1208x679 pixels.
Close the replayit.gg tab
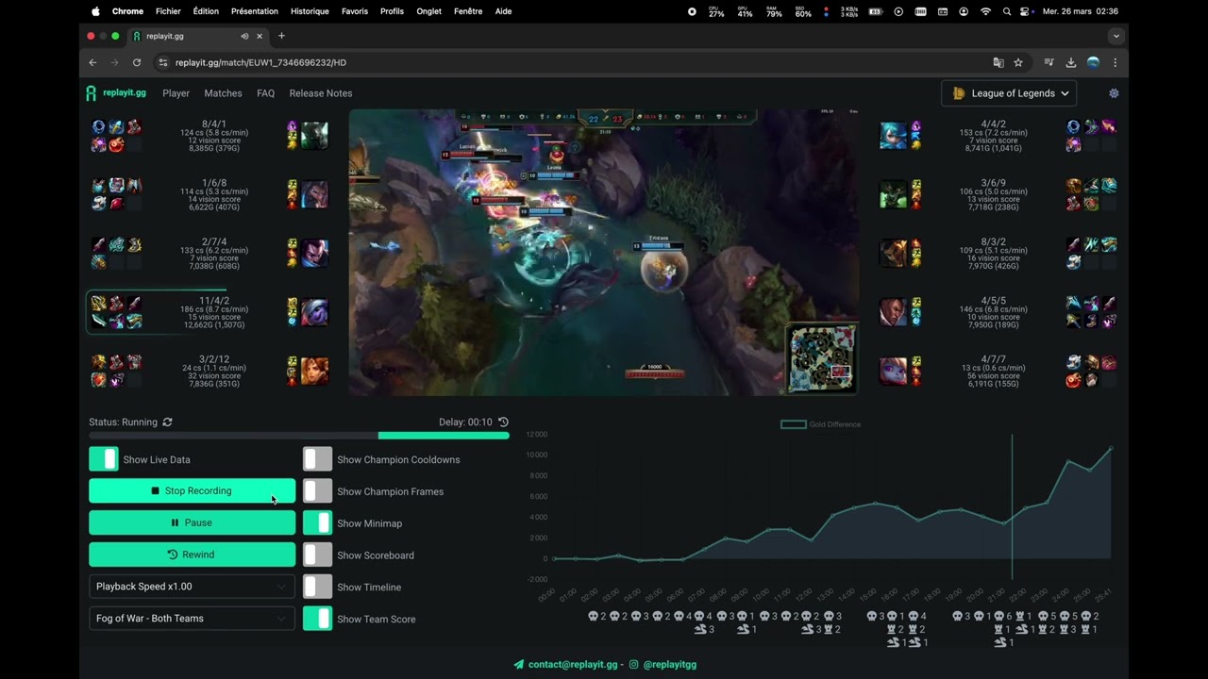pos(260,36)
